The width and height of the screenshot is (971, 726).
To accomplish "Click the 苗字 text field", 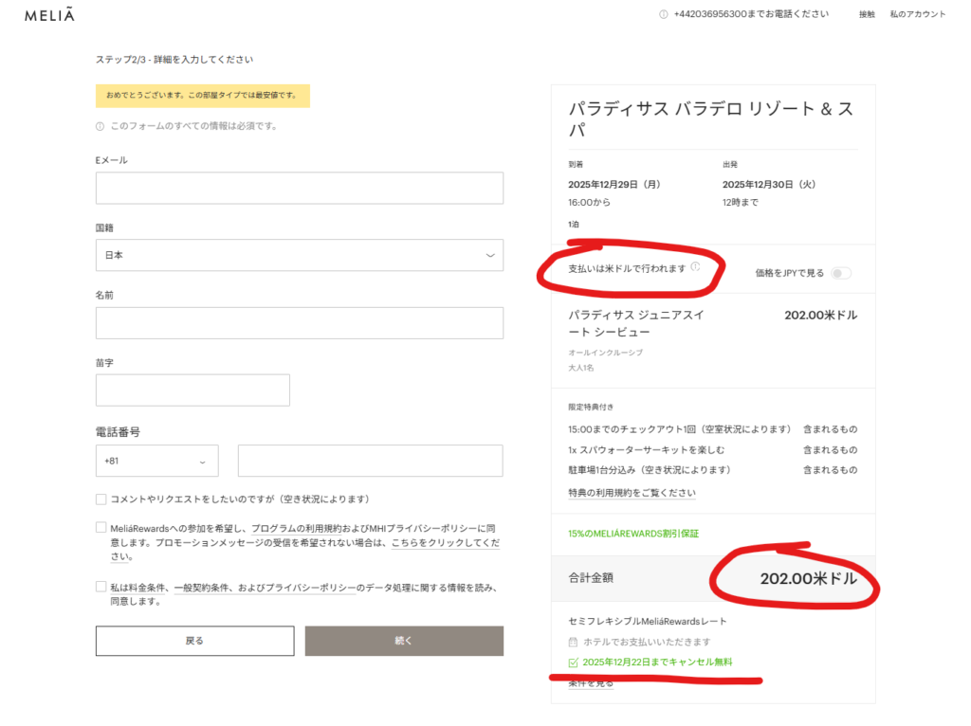I will [x=192, y=390].
